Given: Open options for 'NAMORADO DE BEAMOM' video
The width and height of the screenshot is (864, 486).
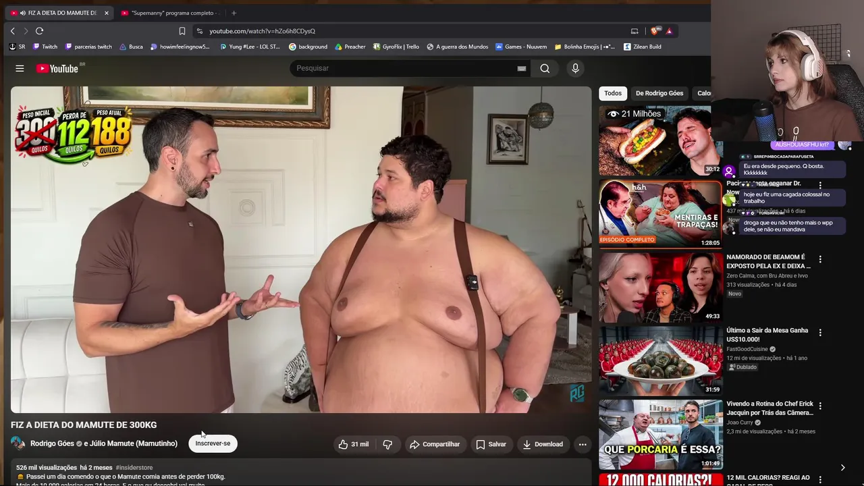Looking at the screenshot, I should point(820,259).
